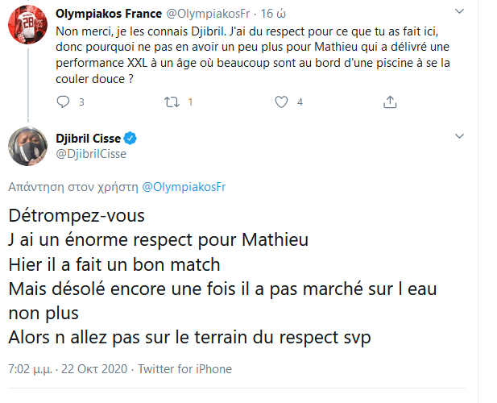The height and width of the screenshot is (403, 497).
Task: Retweet the Olympiakos France tweet
Action: click(x=172, y=102)
